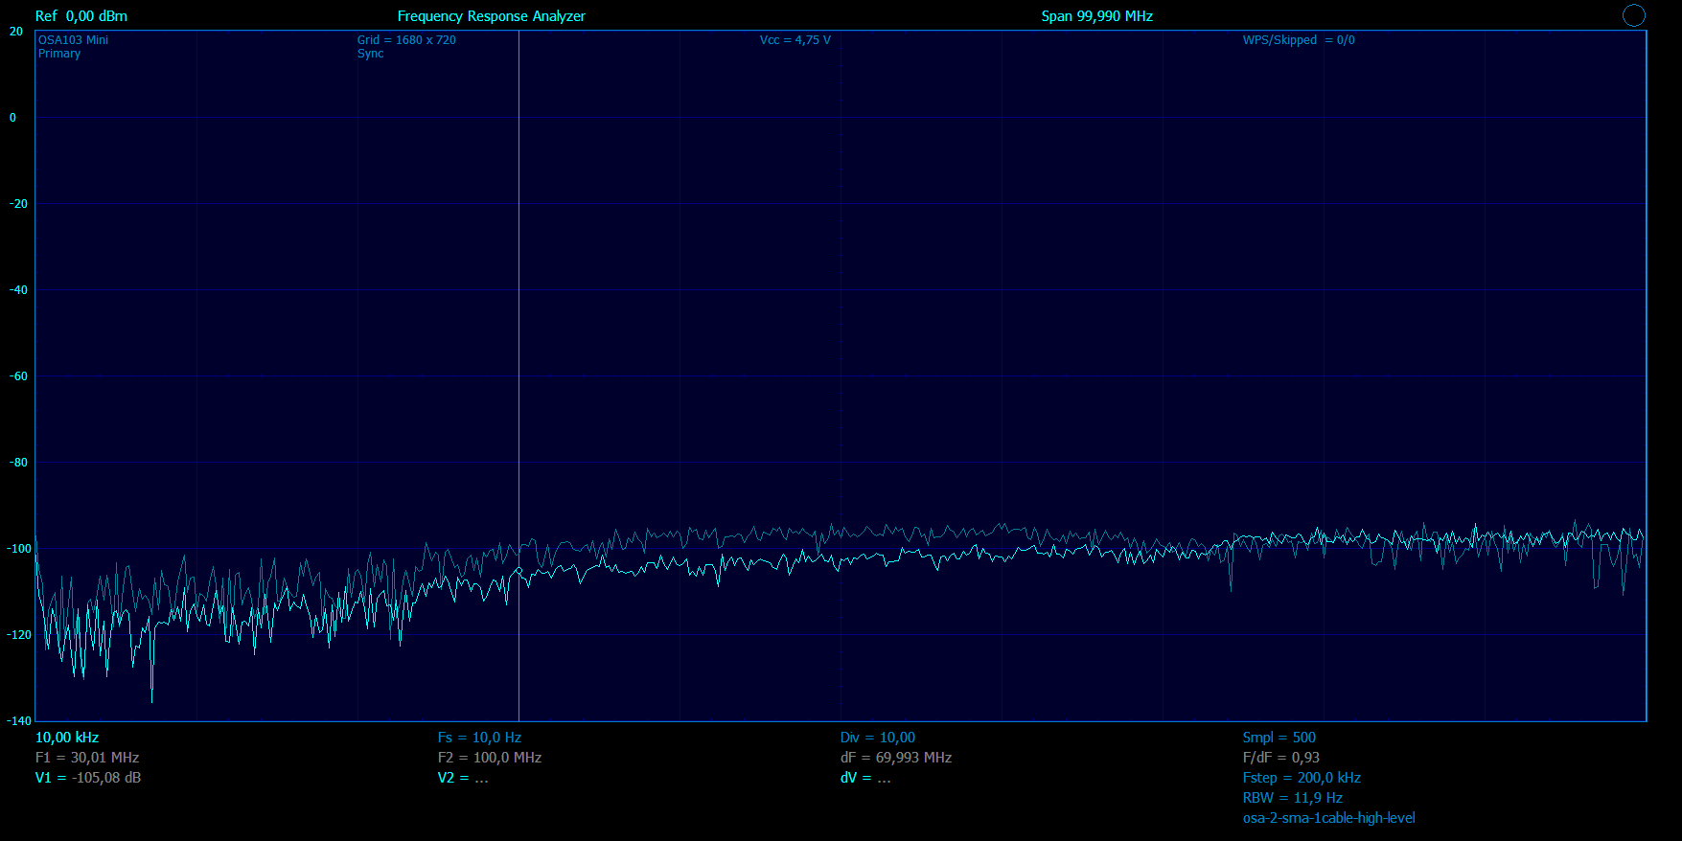1682x841 pixels.
Task: Click the Frequency Response Analyzer title
Action: 492,16
